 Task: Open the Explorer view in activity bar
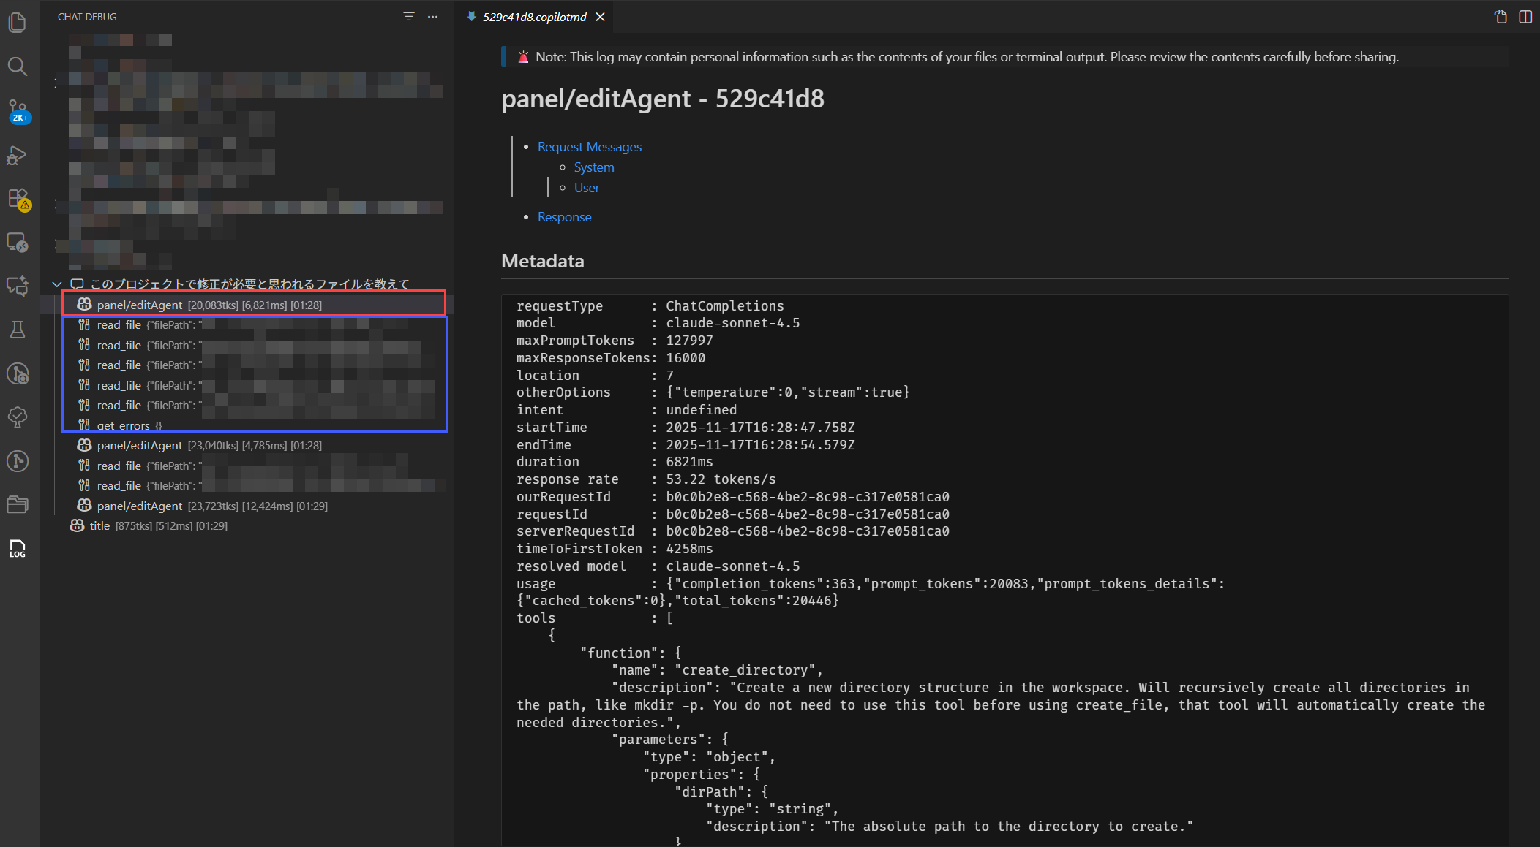18,23
